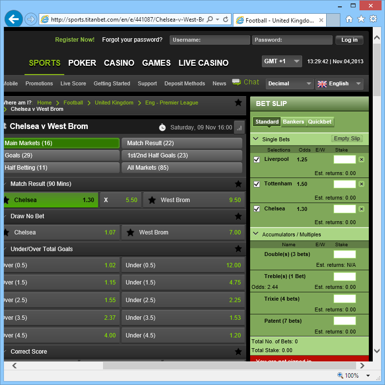
Task: Open browser tools gear icon
Action: pos(373,19)
